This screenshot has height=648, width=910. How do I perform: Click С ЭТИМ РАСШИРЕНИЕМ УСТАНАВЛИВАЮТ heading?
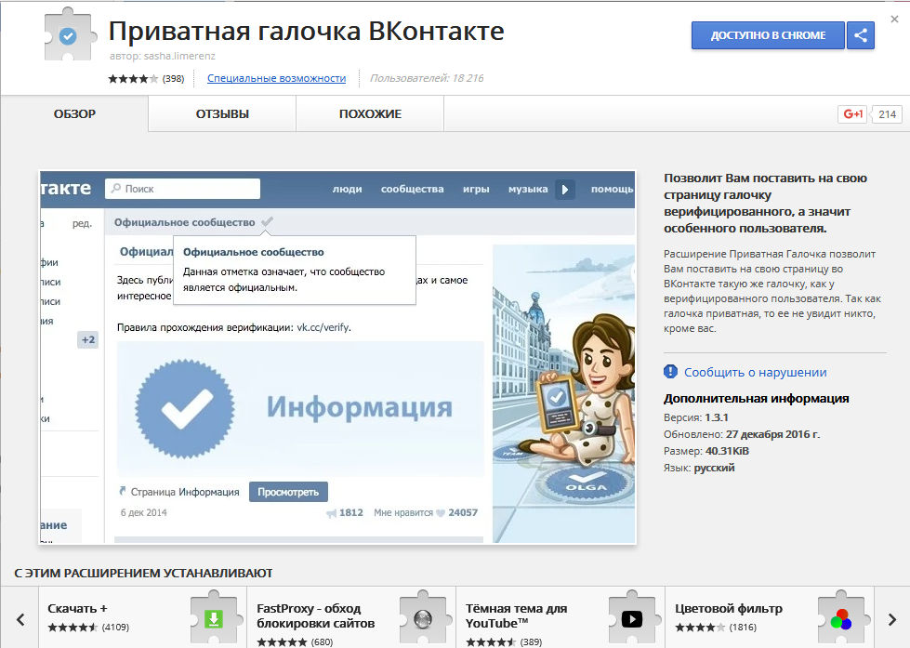[x=143, y=573]
